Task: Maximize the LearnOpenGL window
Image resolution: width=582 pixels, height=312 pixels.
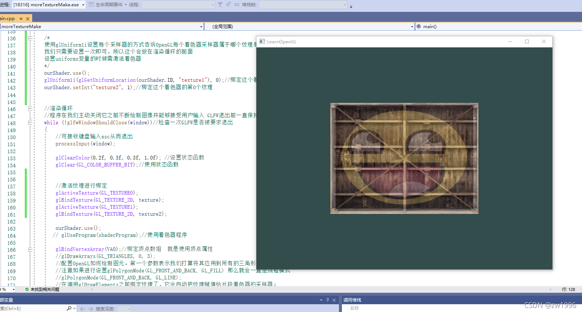Action: point(527,41)
